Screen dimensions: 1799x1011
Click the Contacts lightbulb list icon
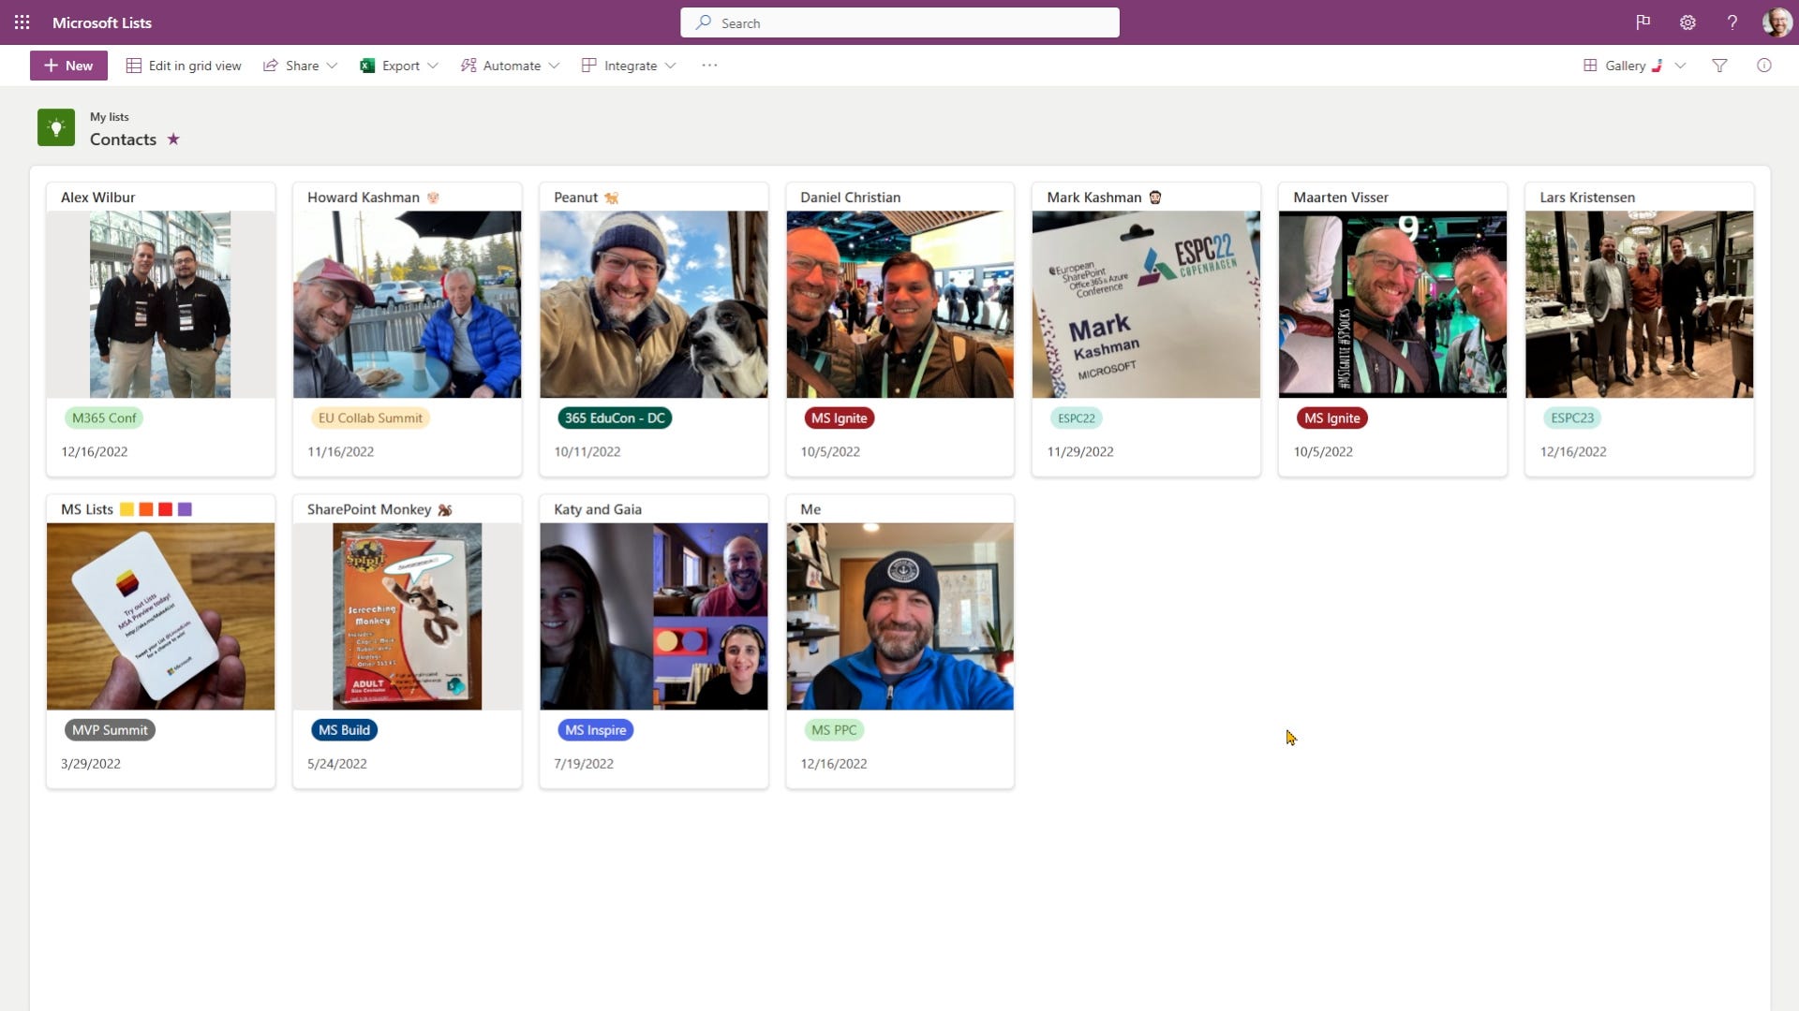click(56, 127)
